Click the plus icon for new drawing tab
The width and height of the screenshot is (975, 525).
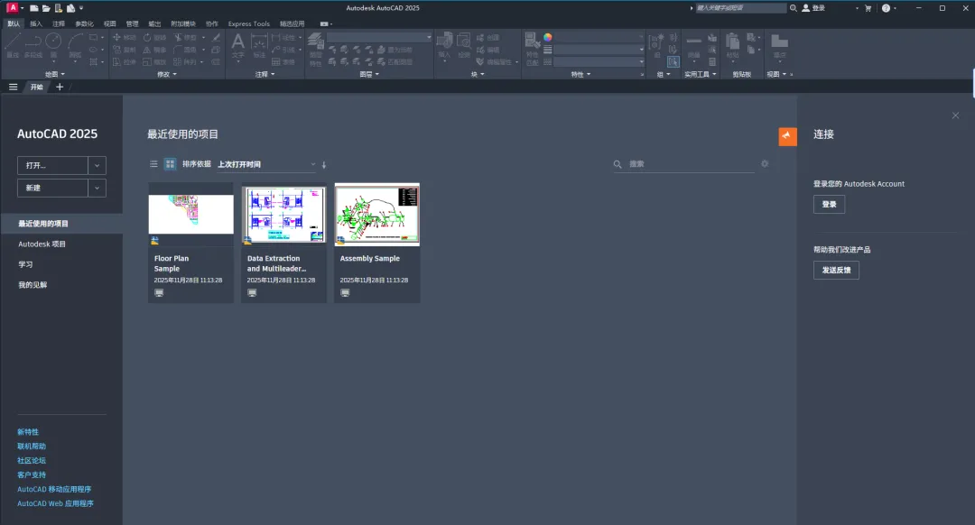click(60, 87)
